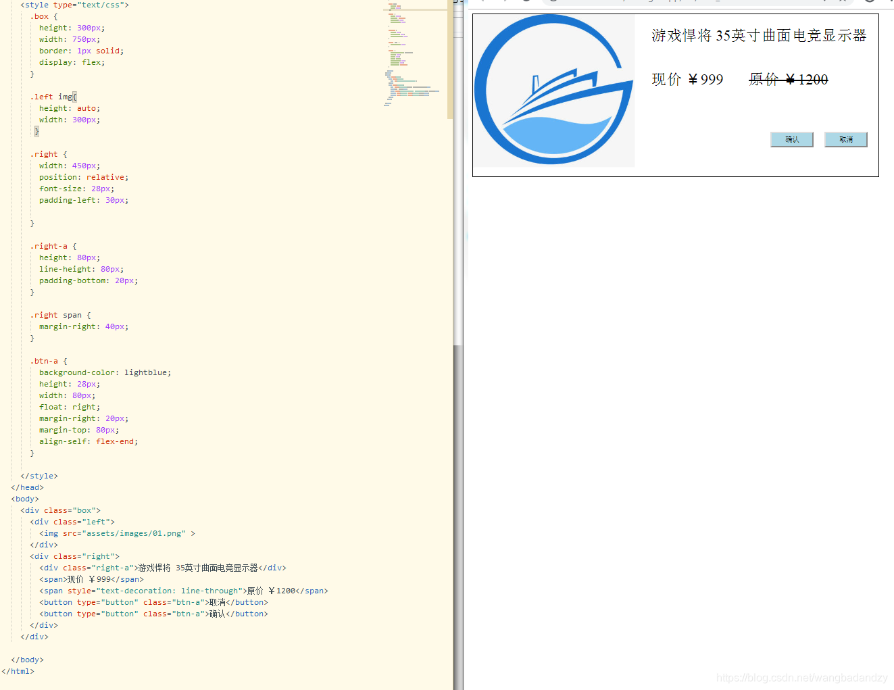Click the struck-through 原价 ¥1200 text
Viewport: 894px width, 690px height.
pos(789,79)
